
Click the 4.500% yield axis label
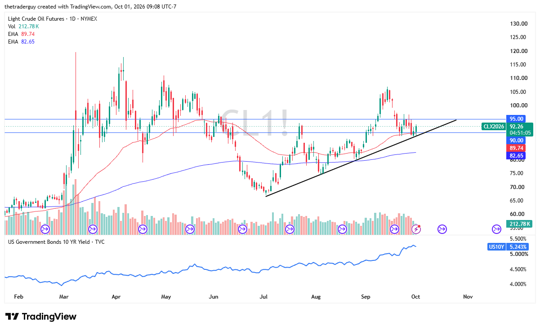[518, 269]
